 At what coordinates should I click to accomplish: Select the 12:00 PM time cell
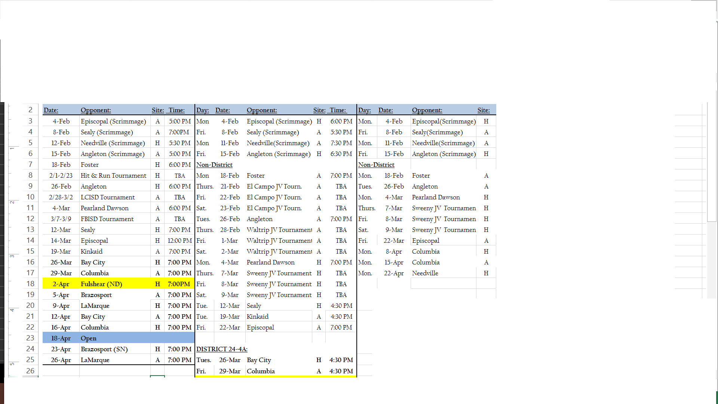coord(179,241)
